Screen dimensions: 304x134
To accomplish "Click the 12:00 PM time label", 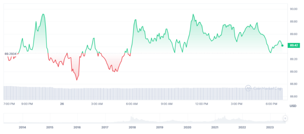I will point(201,104).
